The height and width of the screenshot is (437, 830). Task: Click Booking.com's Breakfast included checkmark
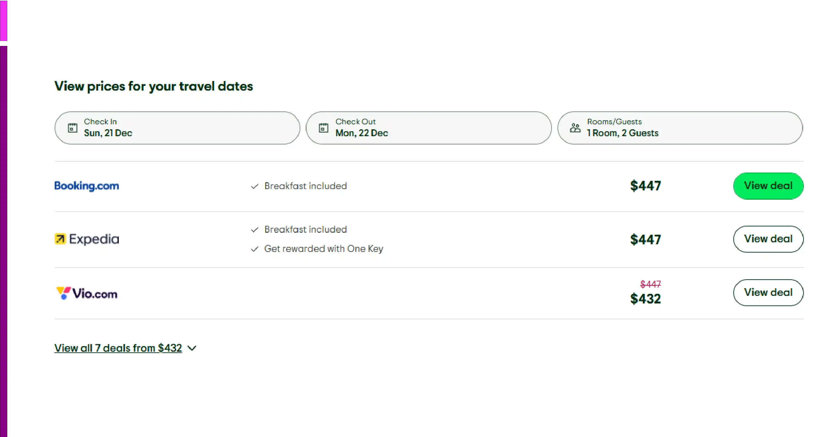pyautogui.click(x=255, y=186)
